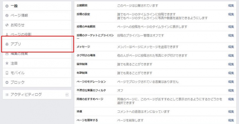Click the 同様のおすすめページ row label

click(x=90, y=99)
